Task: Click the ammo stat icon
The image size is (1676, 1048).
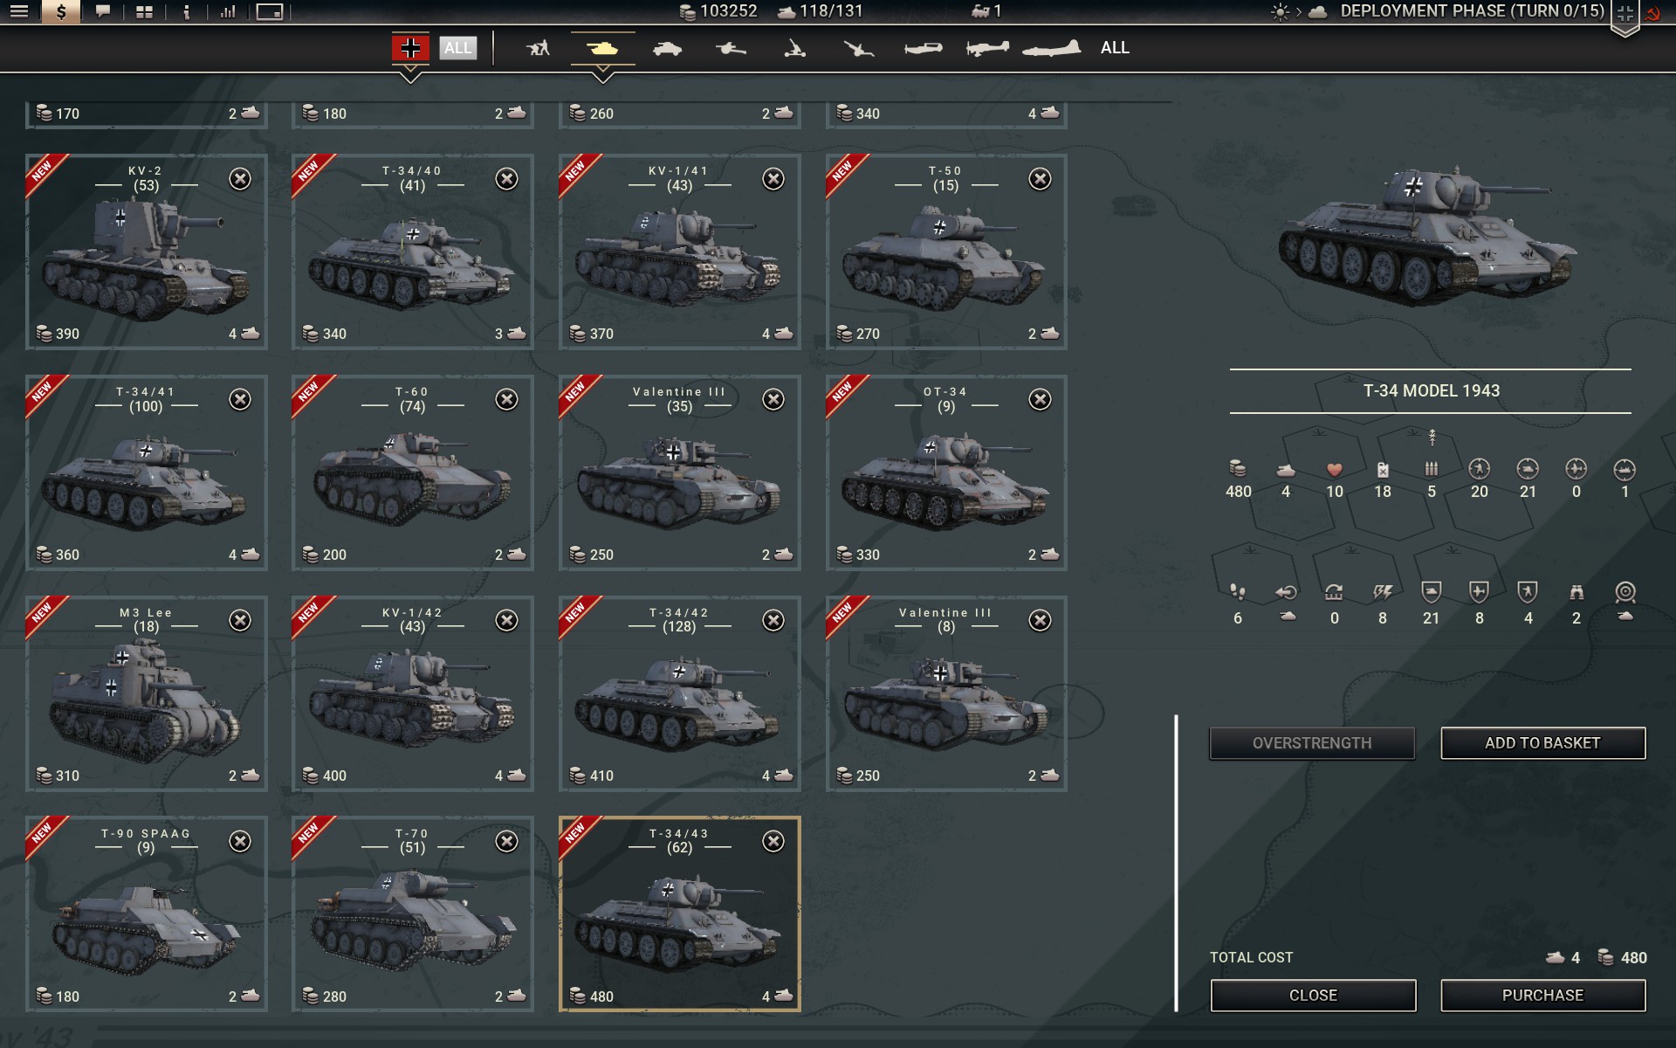Action: (1432, 469)
